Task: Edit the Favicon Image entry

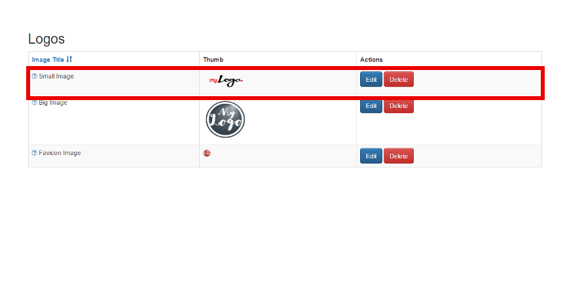Action: (371, 156)
